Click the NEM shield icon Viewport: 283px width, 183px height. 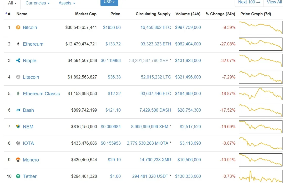click(x=18, y=127)
